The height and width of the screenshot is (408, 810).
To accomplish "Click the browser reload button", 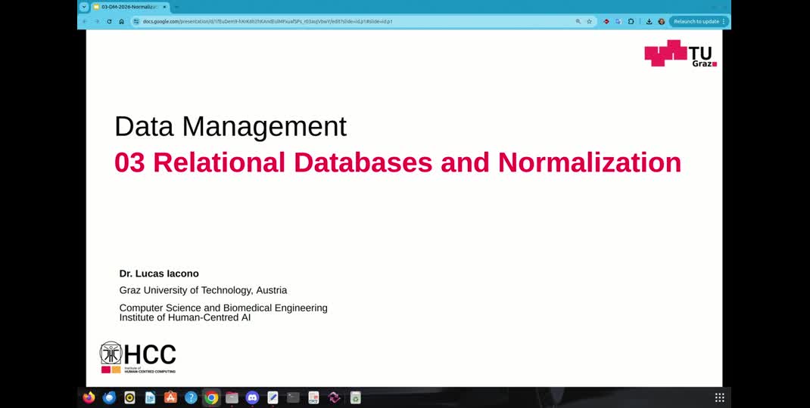I will pos(109,22).
